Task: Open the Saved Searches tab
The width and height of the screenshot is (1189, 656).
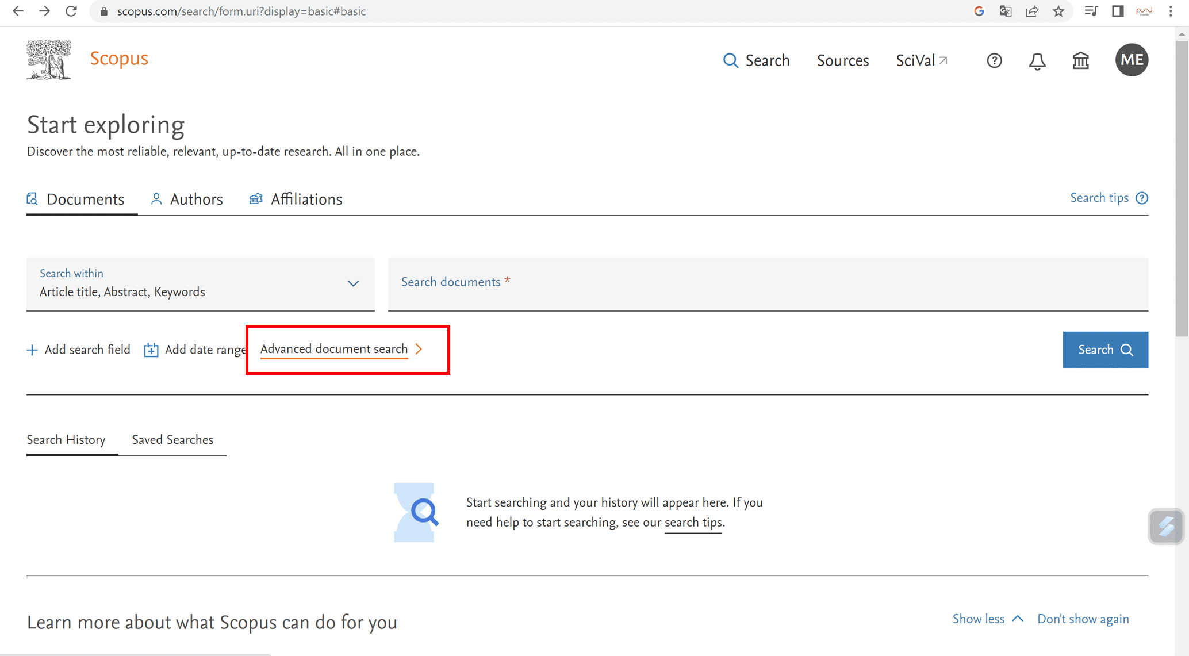Action: click(172, 440)
